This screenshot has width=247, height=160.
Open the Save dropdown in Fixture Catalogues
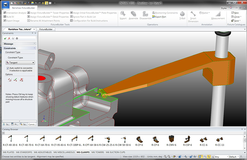(236, 21)
